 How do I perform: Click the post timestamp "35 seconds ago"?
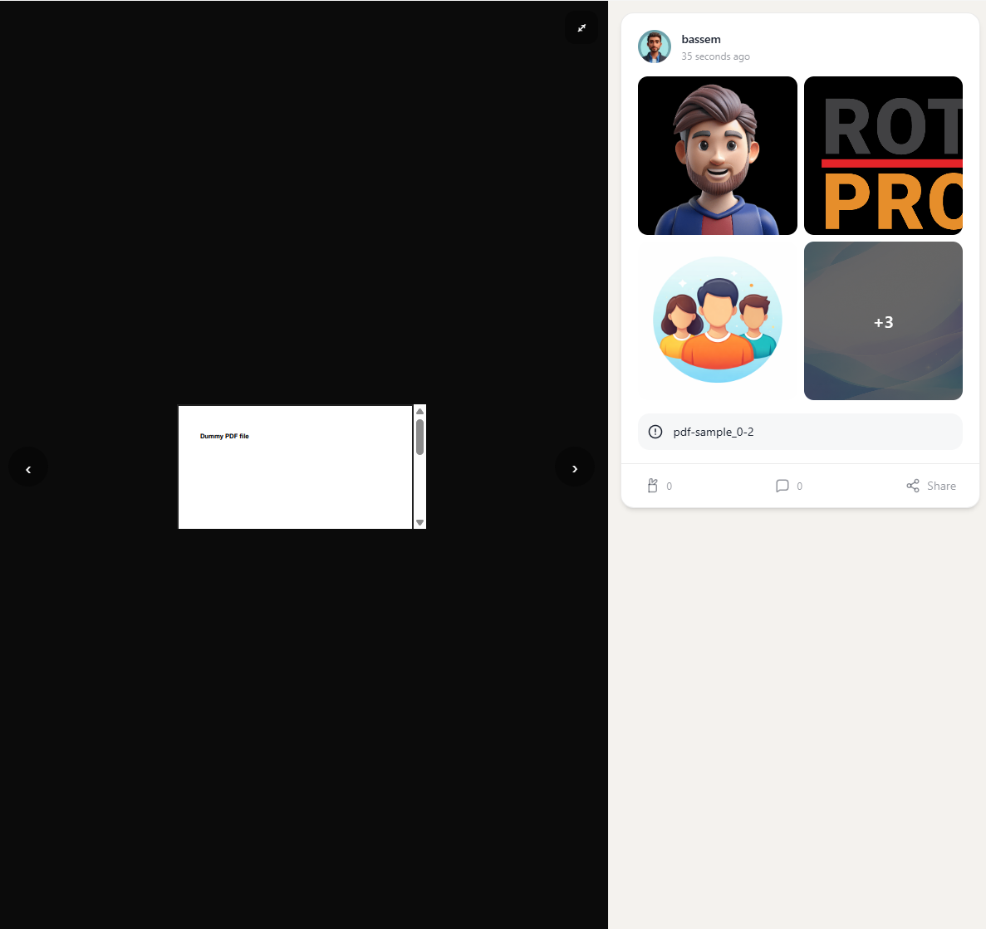(x=715, y=56)
